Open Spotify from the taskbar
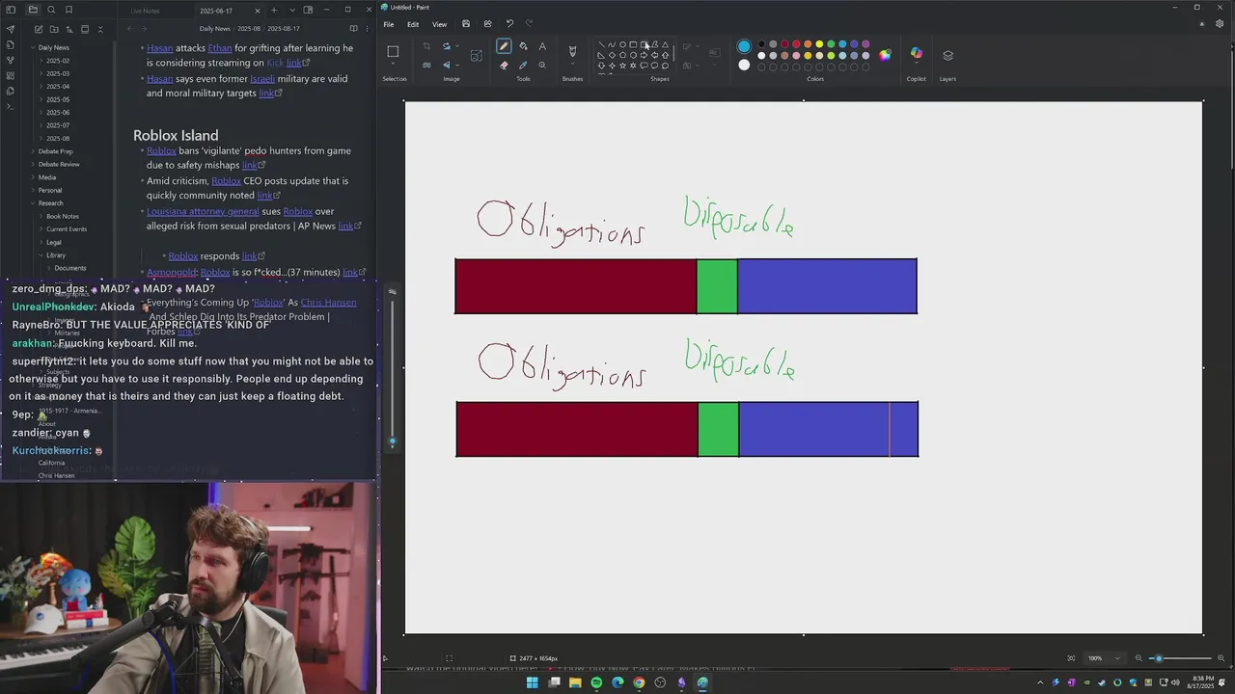This screenshot has height=694, width=1235. (596, 682)
